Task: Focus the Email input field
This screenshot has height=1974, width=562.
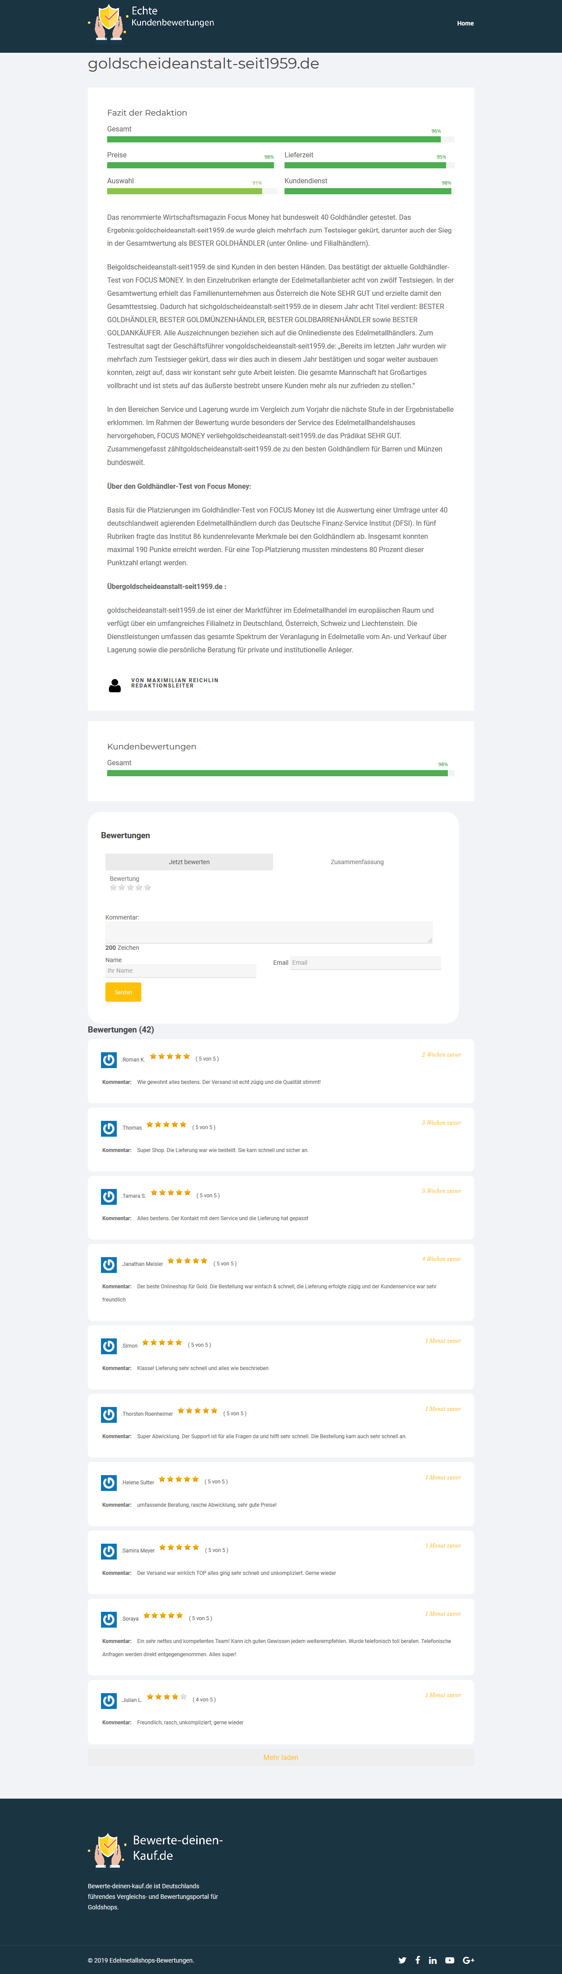Action: 365,963
